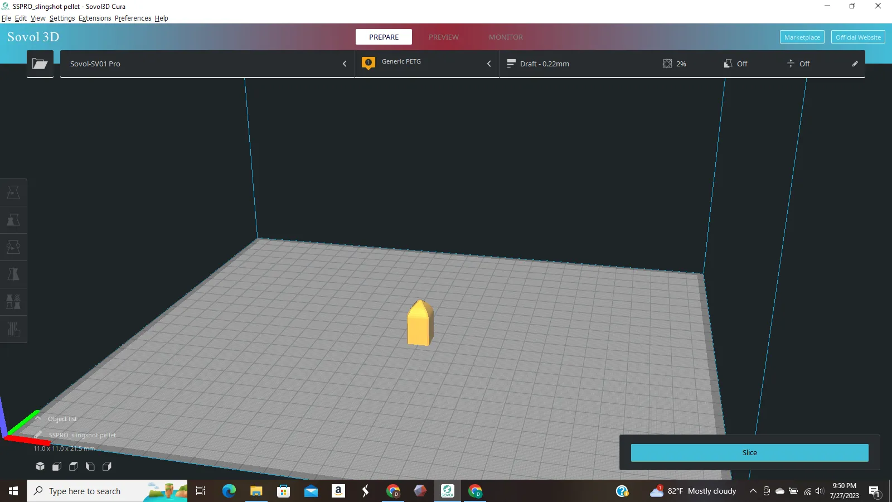Image resolution: width=892 pixels, height=502 pixels.
Task: Select the Scale tool in left toolbar
Action: pyautogui.click(x=13, y=220)
